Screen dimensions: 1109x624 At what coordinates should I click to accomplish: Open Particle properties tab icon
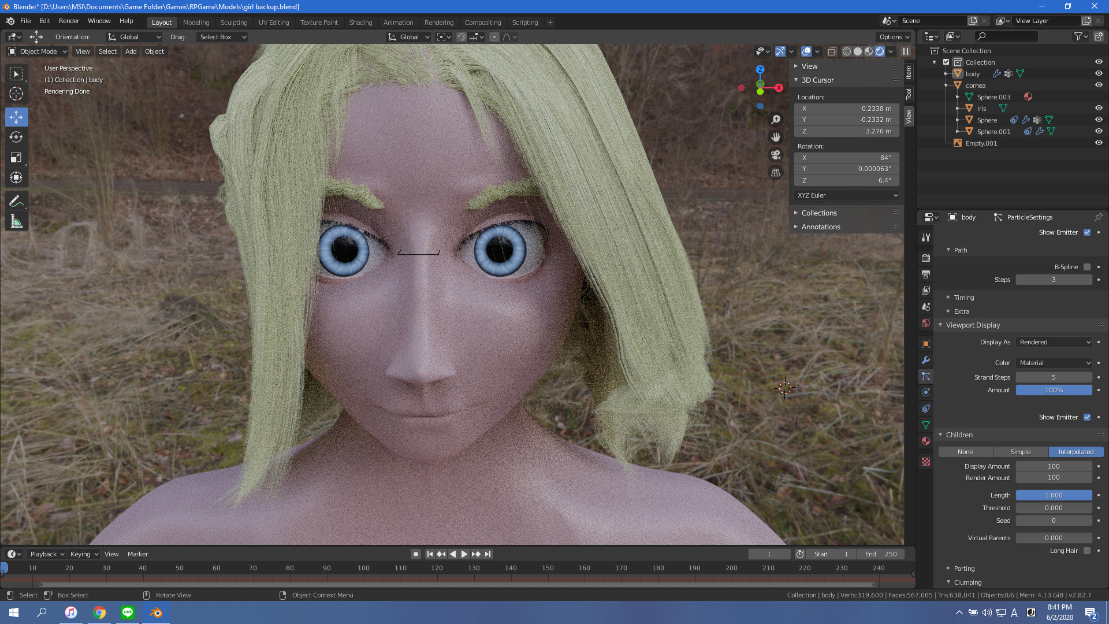pyautogui.click(x=926, y=376)
